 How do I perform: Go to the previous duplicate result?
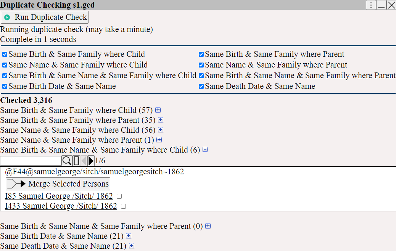84,161
